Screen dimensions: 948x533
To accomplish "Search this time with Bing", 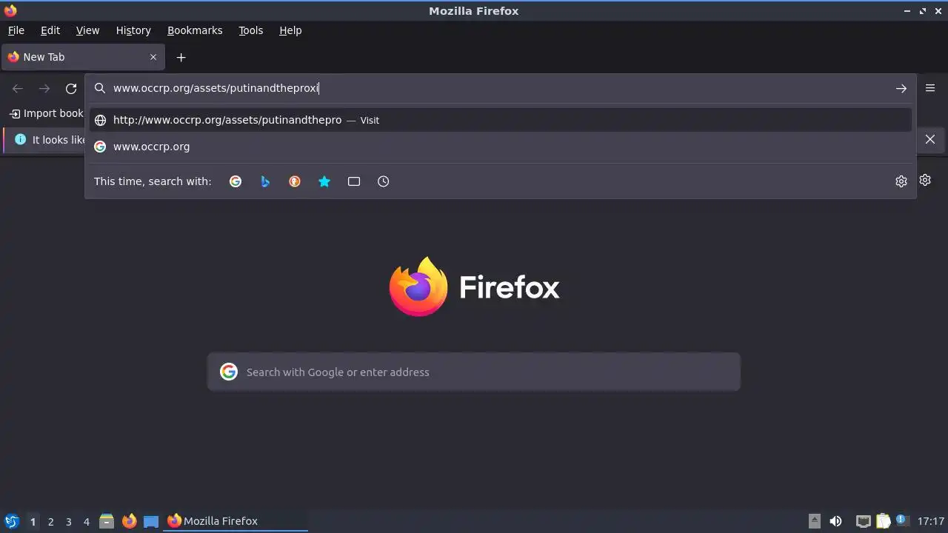I will click(265, 181).
